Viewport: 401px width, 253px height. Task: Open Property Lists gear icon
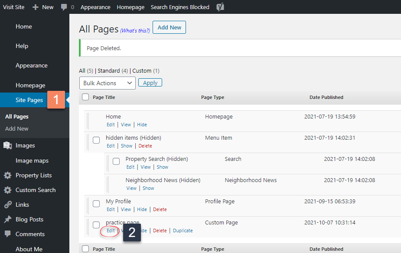[x=7, y=176]
